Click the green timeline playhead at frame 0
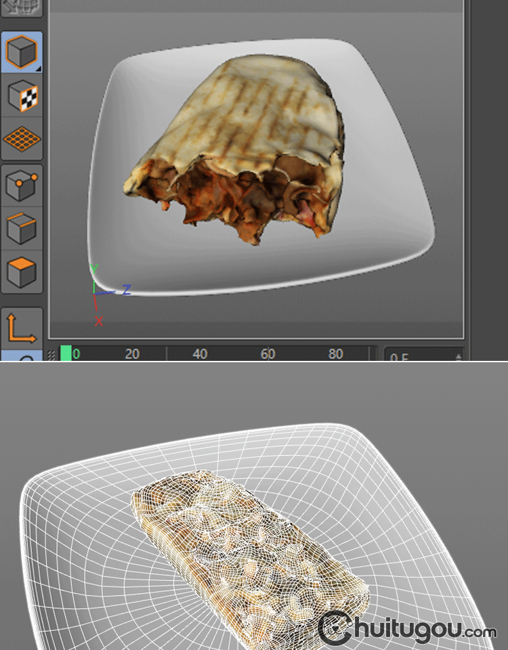The height and width of the screenshot is (650, 508). point(66,353)
